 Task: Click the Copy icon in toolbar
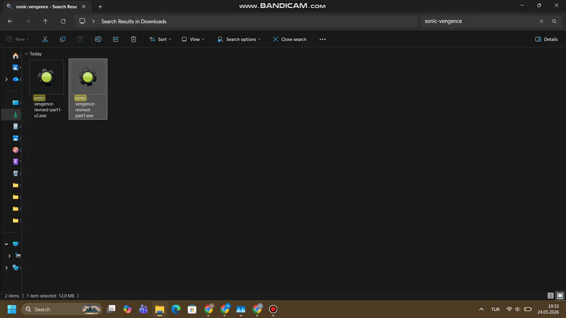(x=62, y=40)
